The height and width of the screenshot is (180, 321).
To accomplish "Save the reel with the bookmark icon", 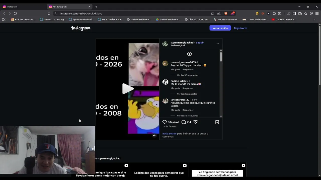I will click(x=217, y=122).
